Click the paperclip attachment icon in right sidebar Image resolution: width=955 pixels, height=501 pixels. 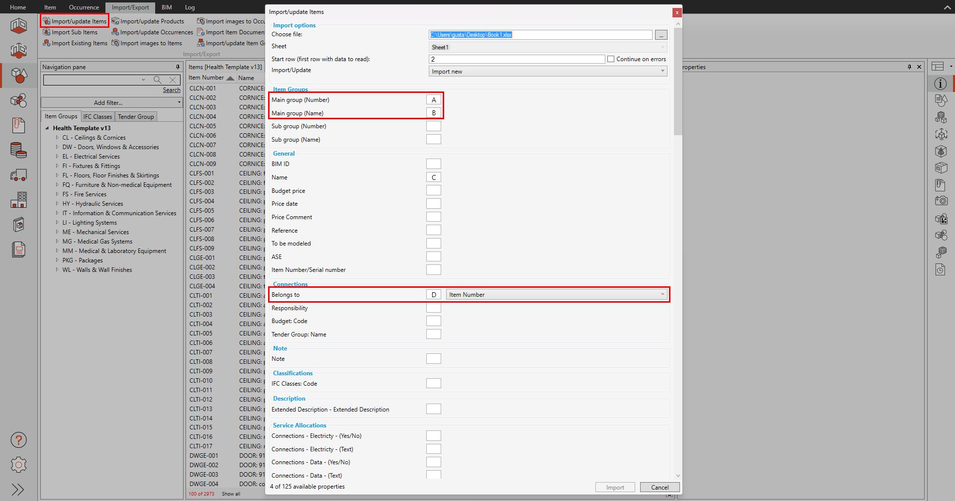point(940,185)
